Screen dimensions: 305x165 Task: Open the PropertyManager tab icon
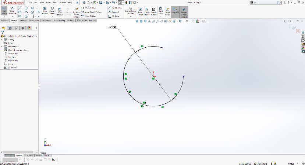tap(10, 28)
